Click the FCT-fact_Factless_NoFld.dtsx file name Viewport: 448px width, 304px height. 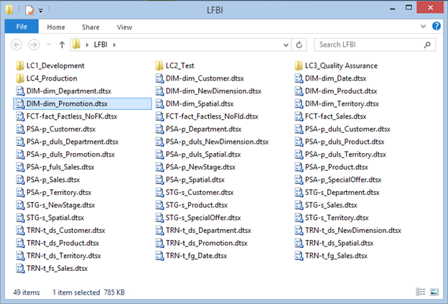tap(212, 116)
